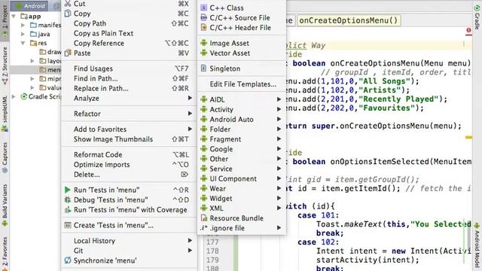Open the Gradle tool window tab
The image size is (482, 271).
pyautogui.click(x=477, y=18)
